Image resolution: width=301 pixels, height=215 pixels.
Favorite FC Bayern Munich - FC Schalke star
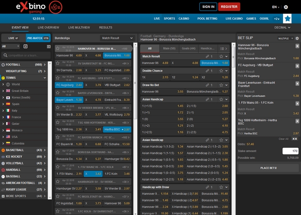(x=58, y=137)
